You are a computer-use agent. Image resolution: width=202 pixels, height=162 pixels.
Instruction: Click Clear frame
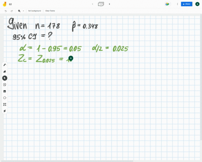[x=50, y=11]
